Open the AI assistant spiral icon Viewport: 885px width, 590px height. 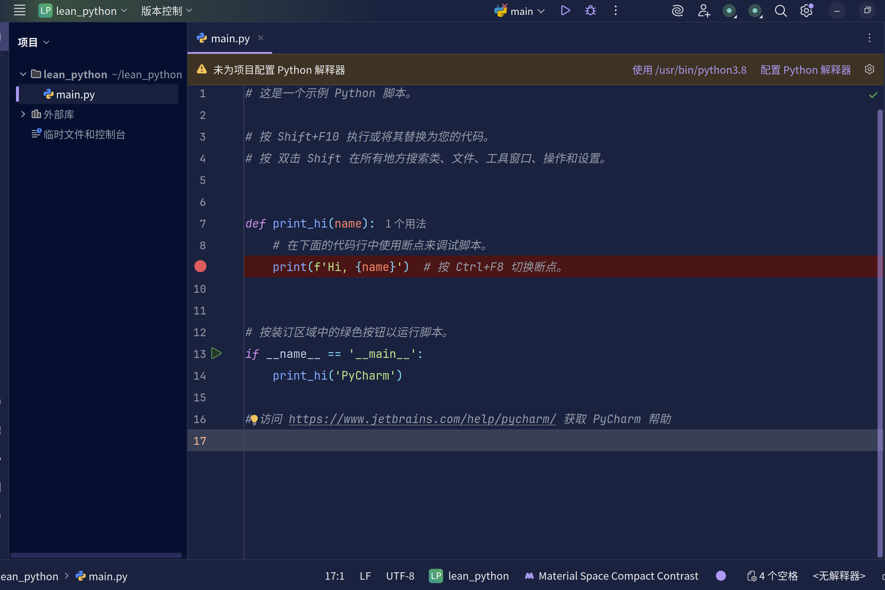(677, 11)
